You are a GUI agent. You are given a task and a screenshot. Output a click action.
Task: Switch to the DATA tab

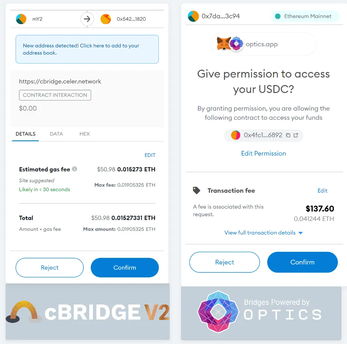[56, 134]
